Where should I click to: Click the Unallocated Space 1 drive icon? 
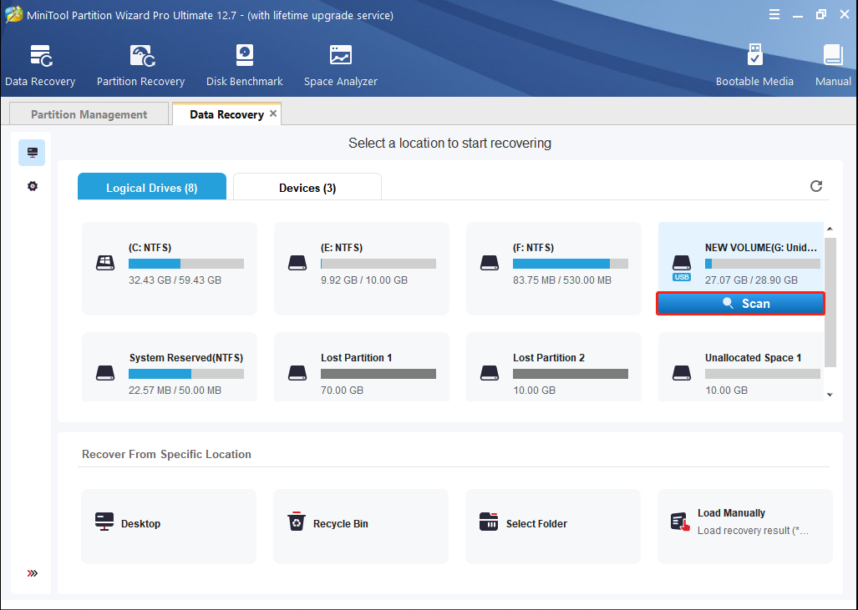click(682, 373)
